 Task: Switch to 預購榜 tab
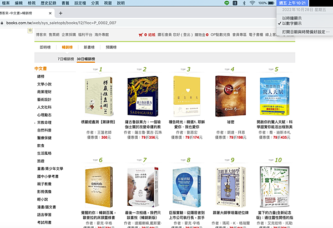(x=111, y=47)
